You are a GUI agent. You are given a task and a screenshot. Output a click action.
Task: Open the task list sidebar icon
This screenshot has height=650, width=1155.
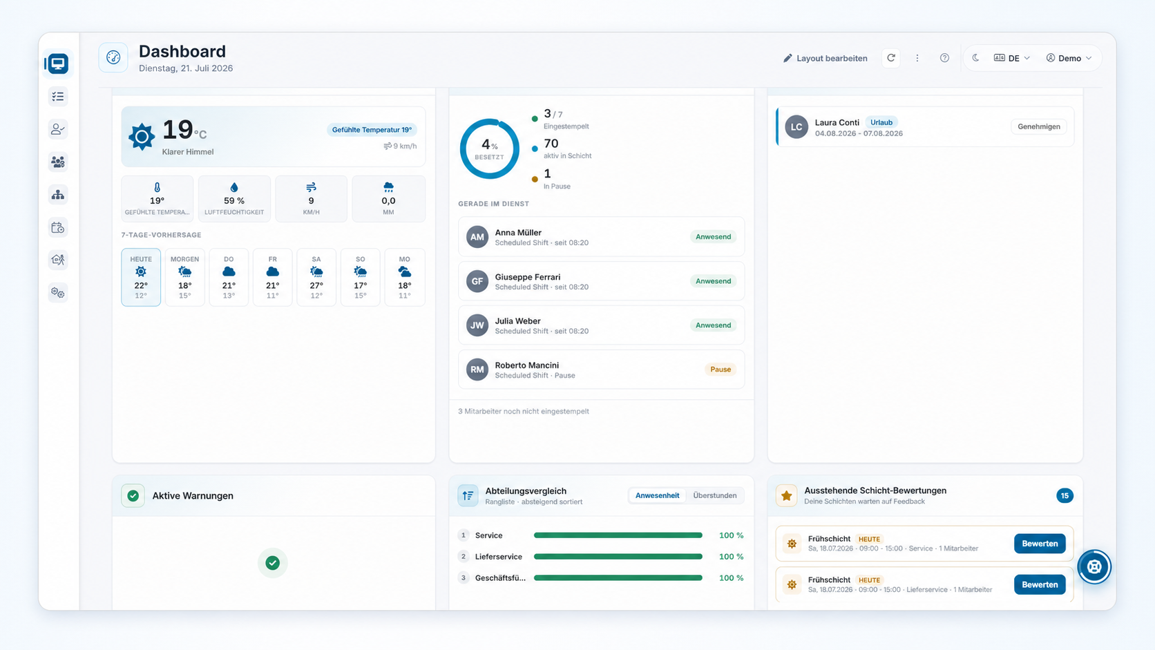(x=58, y=97)
